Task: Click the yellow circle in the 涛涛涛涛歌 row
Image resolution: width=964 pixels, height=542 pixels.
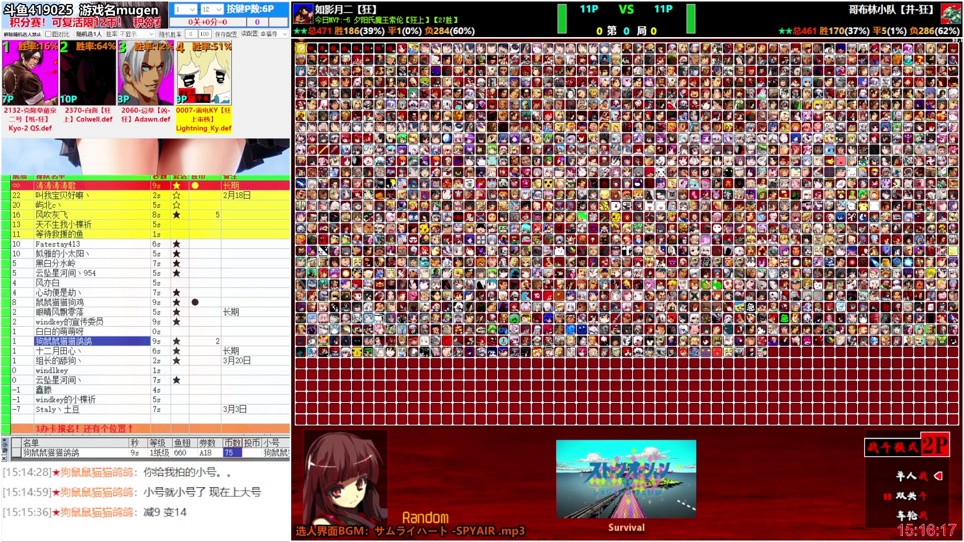Action: [195, 186]
